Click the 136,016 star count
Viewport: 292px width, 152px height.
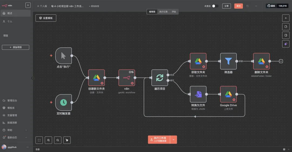283,6
